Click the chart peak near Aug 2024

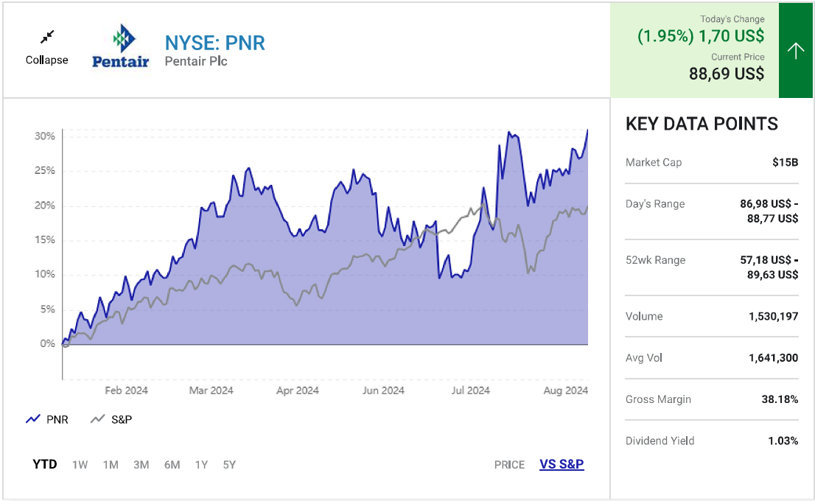pos(587,130)
